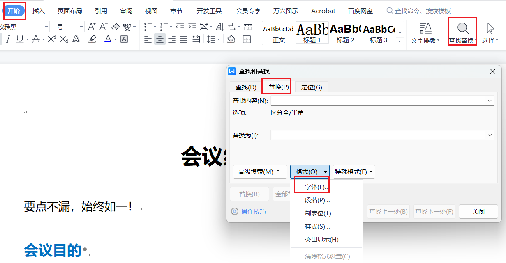
Task: Click the character border icon
Action: point(124,39)
